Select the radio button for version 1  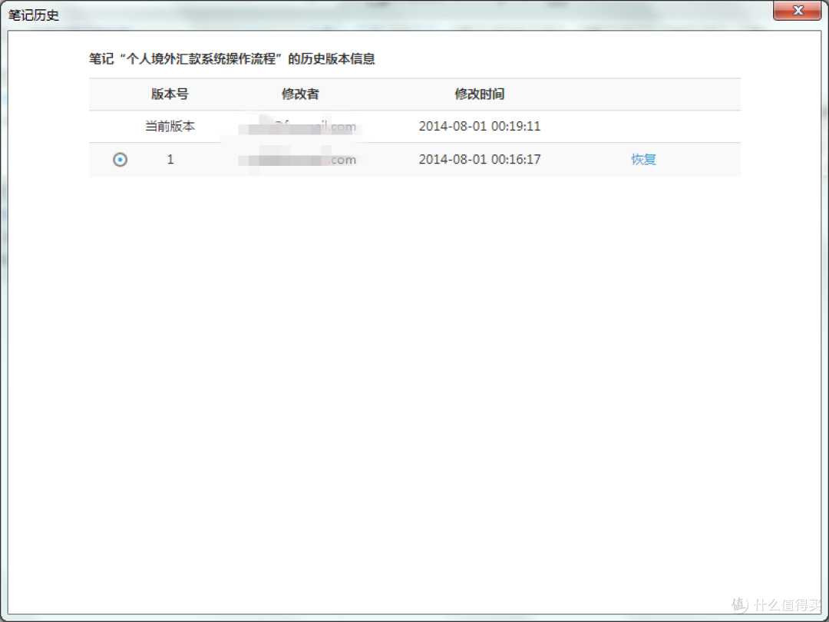tap(120, 159)
